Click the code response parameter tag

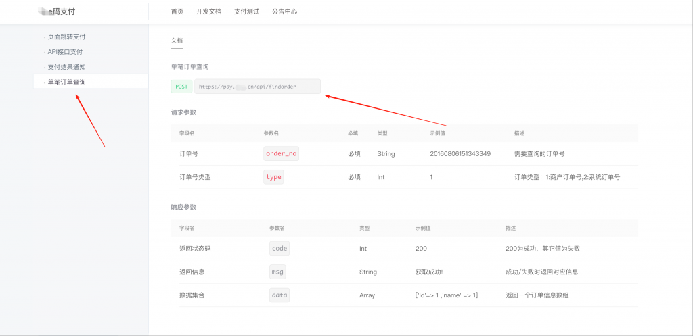coord(280,249)
